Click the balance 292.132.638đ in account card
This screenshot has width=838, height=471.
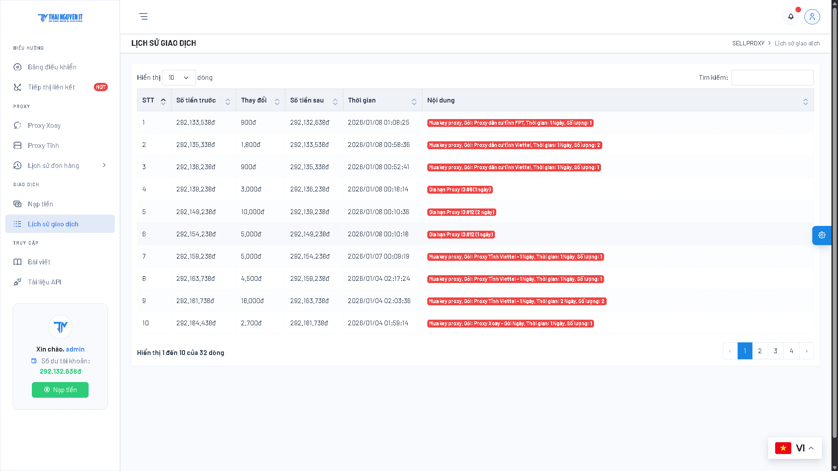60,372
